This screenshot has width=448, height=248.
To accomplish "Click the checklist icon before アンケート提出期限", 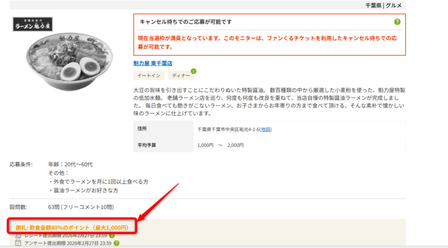I will (x=18, y=243).
